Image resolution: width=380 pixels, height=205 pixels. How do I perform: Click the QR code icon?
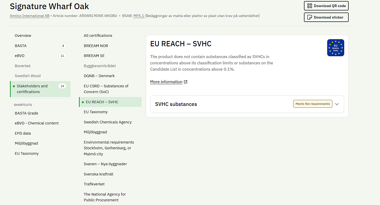(x=310, y=6)
